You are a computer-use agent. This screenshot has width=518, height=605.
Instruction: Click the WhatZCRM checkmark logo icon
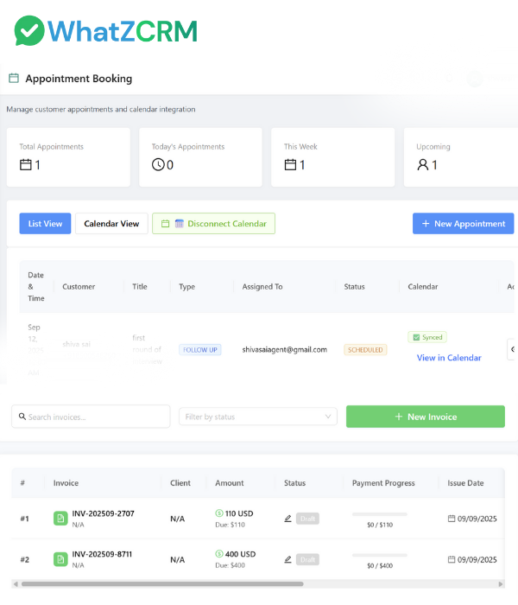[29, 30]
